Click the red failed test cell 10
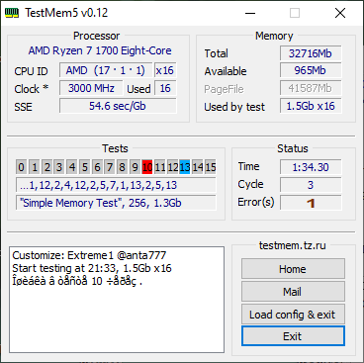The width and height of the screenshot is (364, 363). tap(147, 167)
